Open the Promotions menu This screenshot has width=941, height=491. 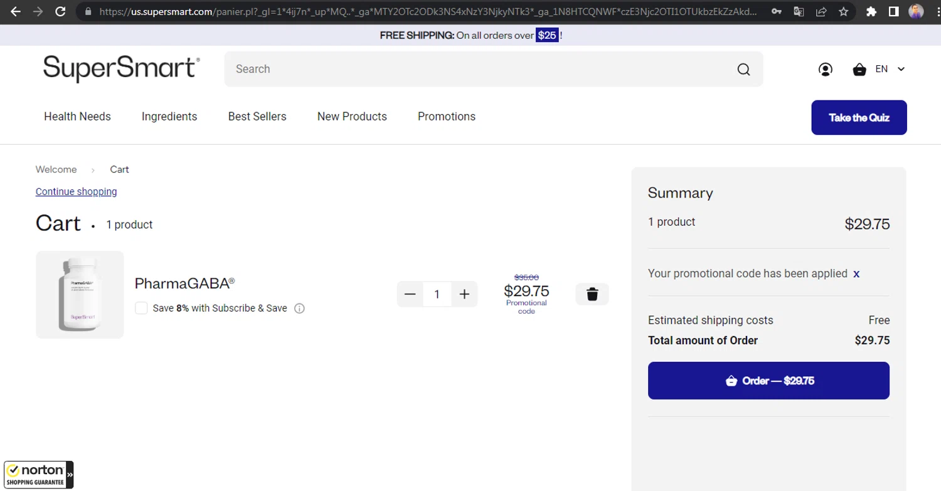(447, 117)
